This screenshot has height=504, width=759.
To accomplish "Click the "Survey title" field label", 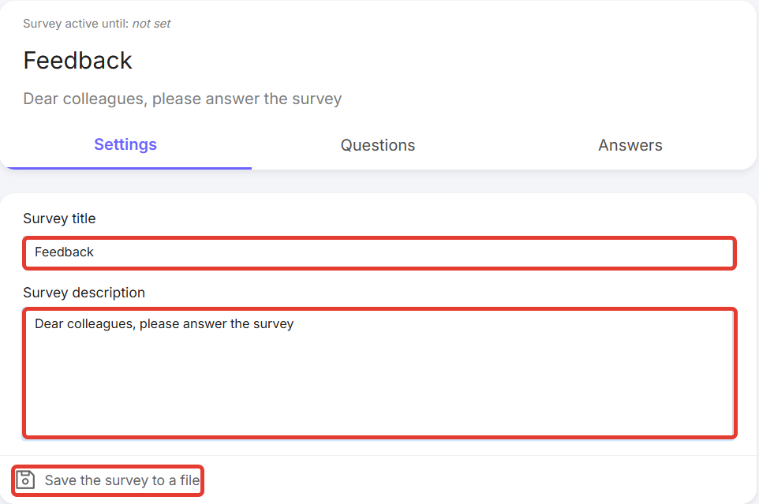I will [59, 218].
